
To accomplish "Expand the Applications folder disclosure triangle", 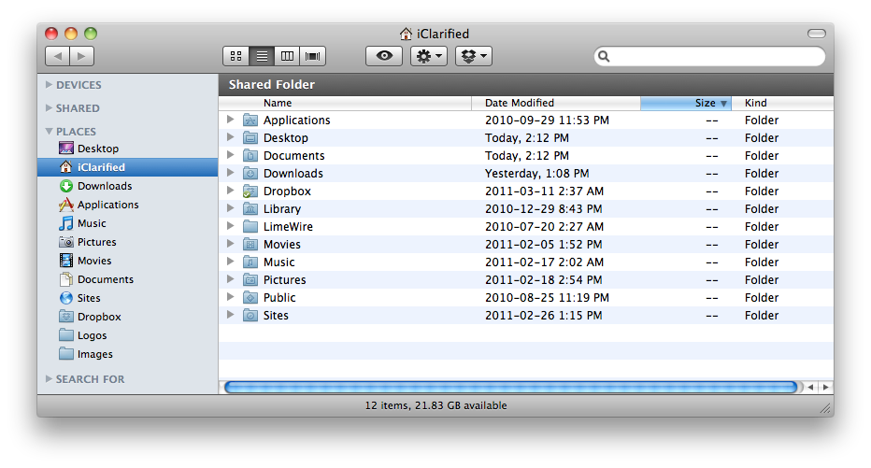I will [231, 120].
